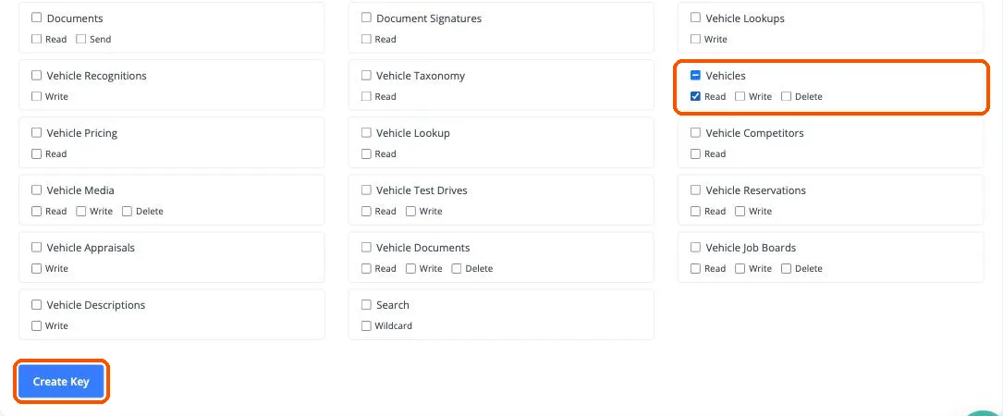Screen dimensions: 1003x416
Task: Check the Vehicle Lookup group checkbox
Action: pyautogui.click(x=366, y=133)
